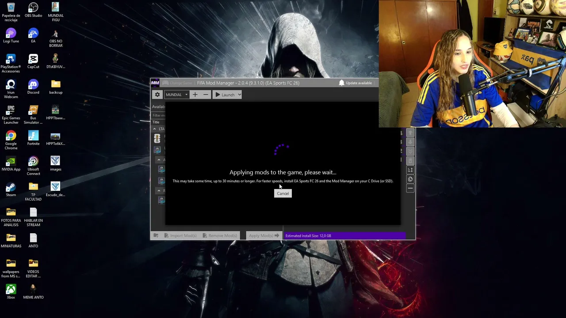Open Mod Manager settings gear
The height and width of the screenshot is (318, 566).
point(157,95)
